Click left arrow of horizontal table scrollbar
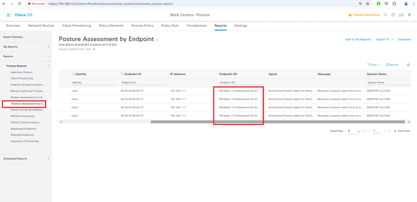 [x=61, y=122]
